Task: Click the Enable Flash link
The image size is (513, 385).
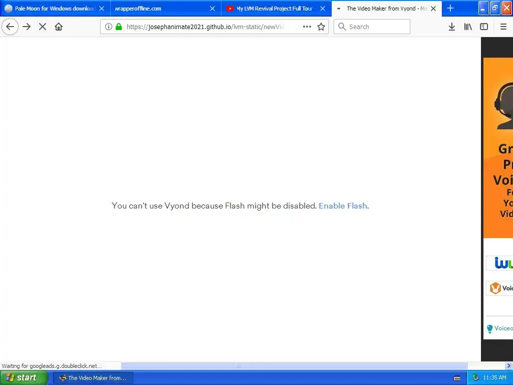Action: point(343,206)
